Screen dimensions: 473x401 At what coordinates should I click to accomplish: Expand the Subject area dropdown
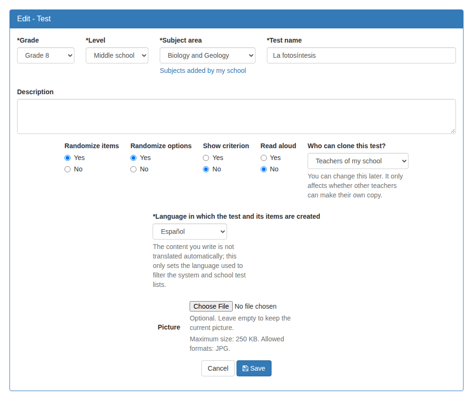[208, 55]
